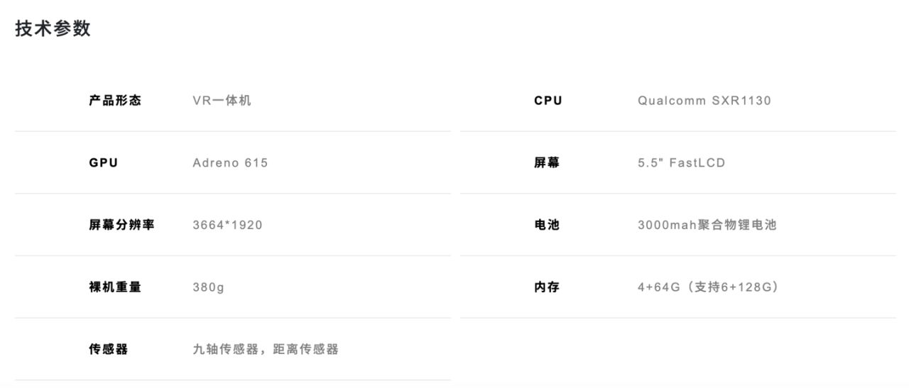Click the 电池 label
Screen dimensions: 909x388
(x=547, y=225)
